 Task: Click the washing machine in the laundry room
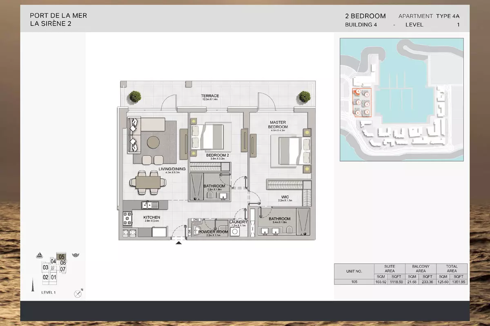pos(235,231)
